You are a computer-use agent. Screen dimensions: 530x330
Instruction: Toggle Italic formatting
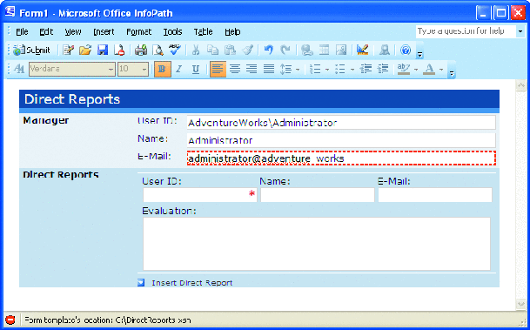click(178, 69)
